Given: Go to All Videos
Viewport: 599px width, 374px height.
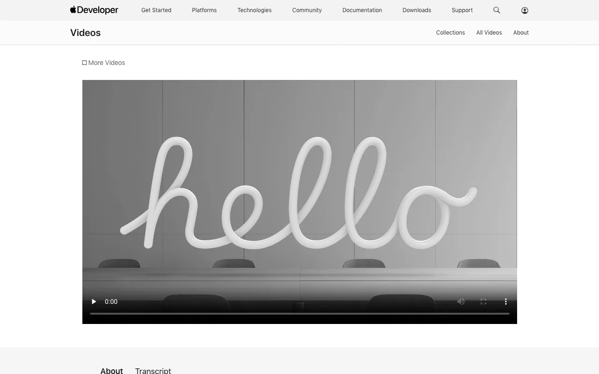Looking at the screenshot, I should click(489, 33).
